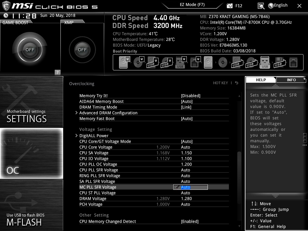Open the M-FLASH BIOS flashing section
Image resolution: width=308 pixels, height=231 pixels.
tap(31, 205)
